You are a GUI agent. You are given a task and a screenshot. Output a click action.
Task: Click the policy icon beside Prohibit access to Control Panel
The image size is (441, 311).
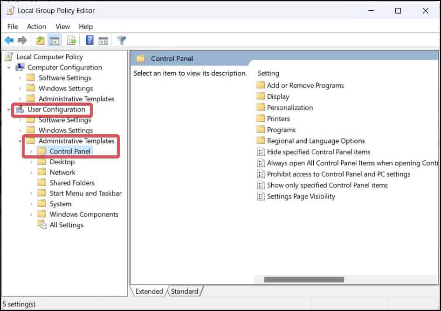(261, 174)
